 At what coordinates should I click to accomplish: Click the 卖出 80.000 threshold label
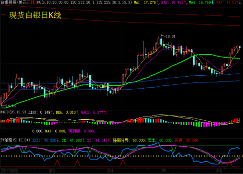[x=159, y=140]
